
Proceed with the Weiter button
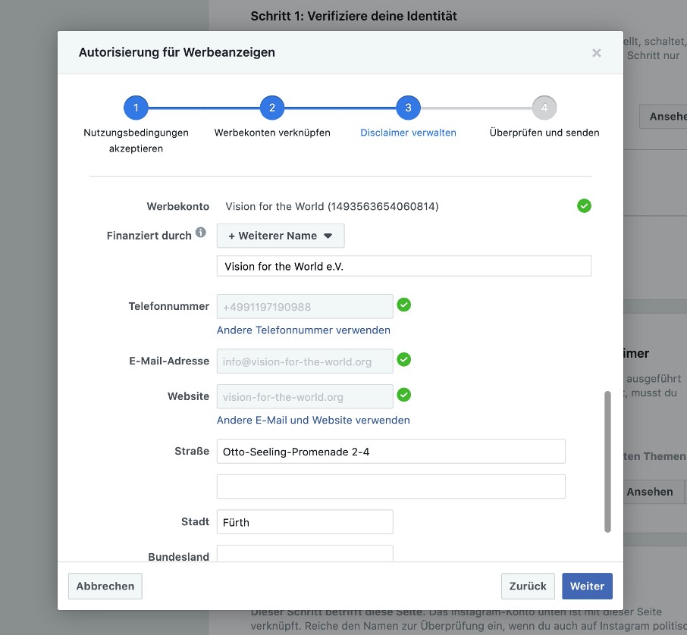[587, 586]
